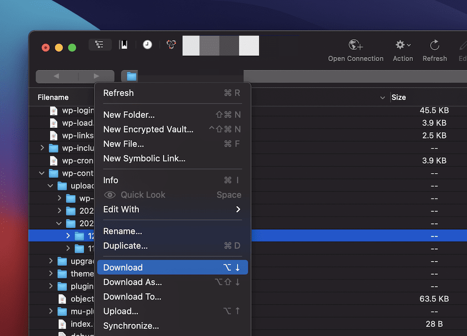Expand the 11 folder
The width and height of the screenshot is (467, 336).
tap(68, 249)
